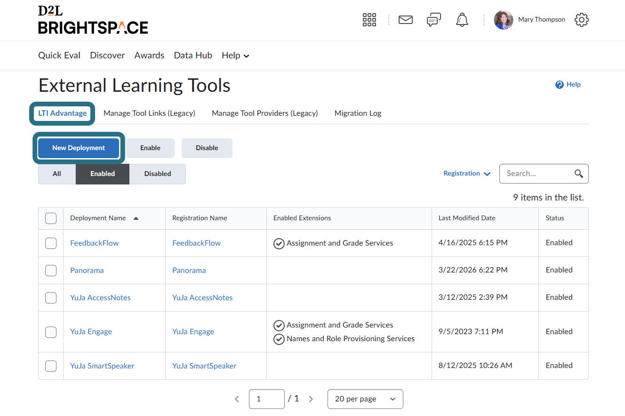Click the Mary Thompson user name

pyautogui.click(x=542, y=20)
